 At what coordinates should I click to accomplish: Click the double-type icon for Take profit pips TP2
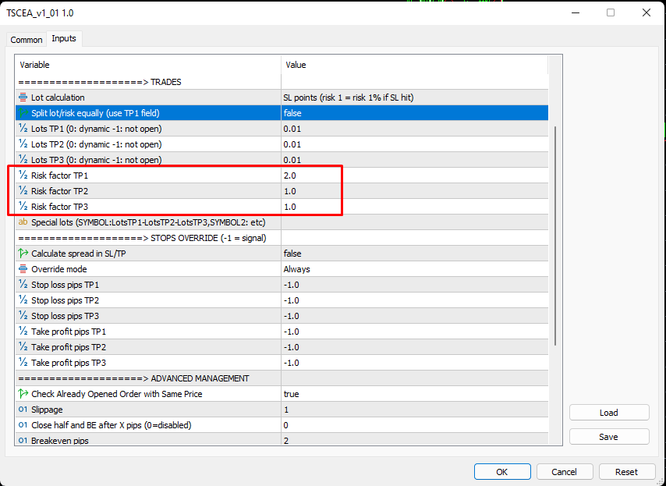(x=23, y=347)
